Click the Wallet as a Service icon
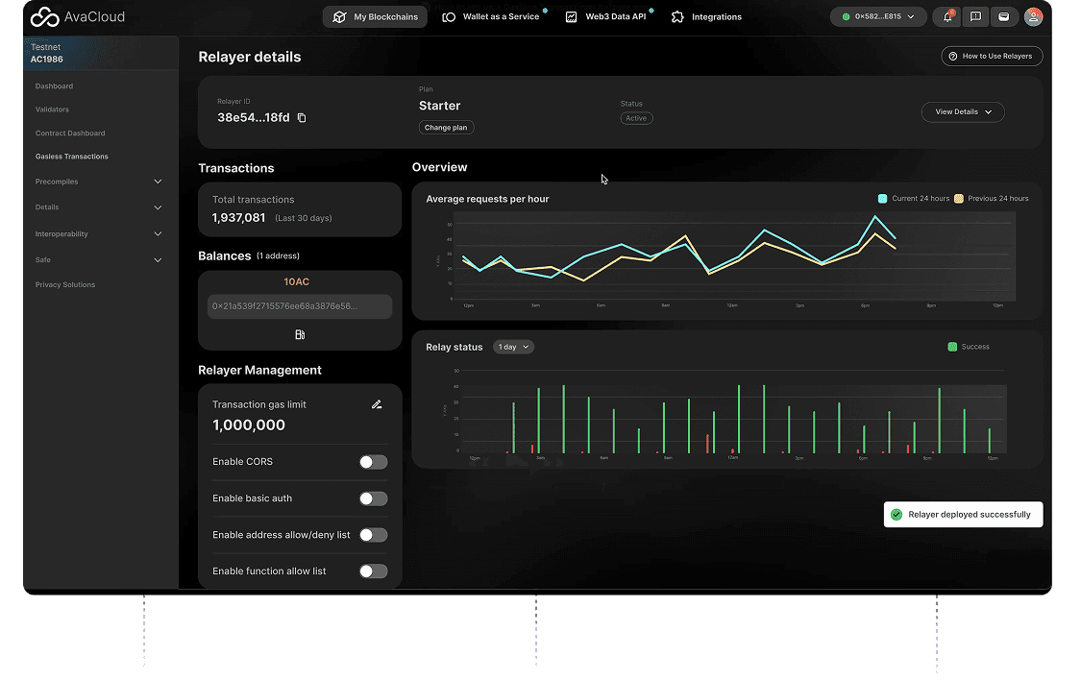The image size is (1081, 680). coord(449,16)
